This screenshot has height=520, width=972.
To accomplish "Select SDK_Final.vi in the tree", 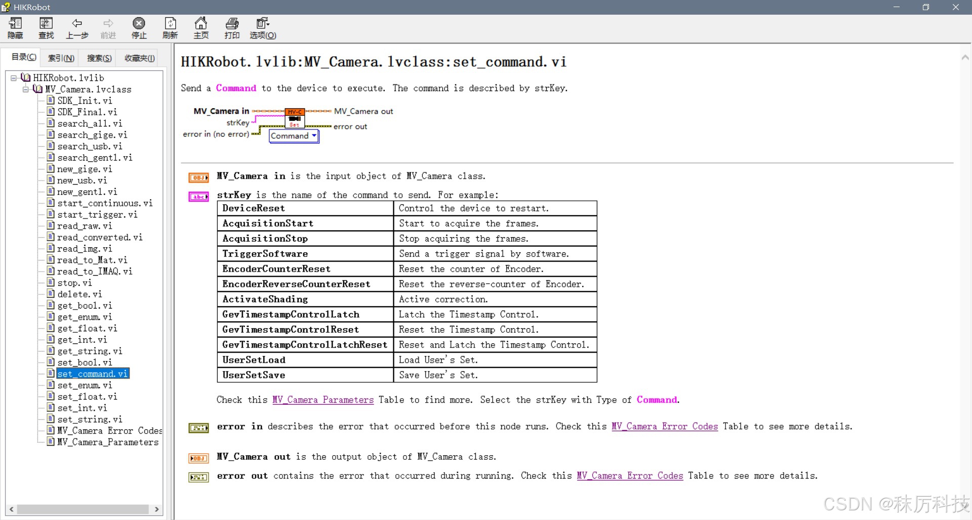I will click(x=87, y=112).
